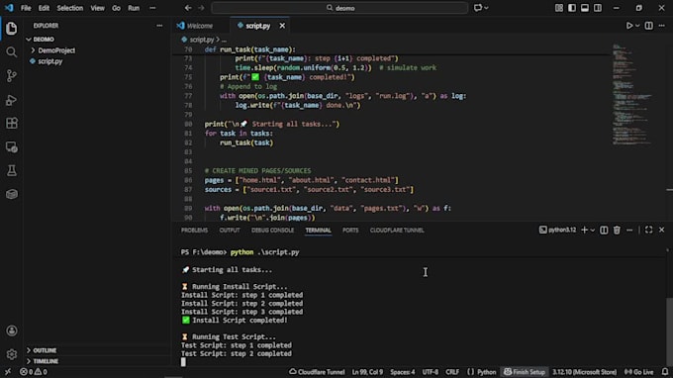The image size is (673, 378).
Task: Select Python language mode in status bar
Action: click(x=486, y=372)
